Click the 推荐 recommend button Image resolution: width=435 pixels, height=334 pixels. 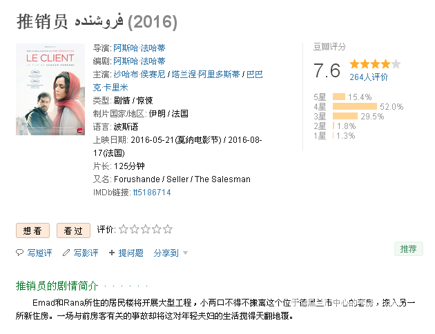click(x=408, y=249)
